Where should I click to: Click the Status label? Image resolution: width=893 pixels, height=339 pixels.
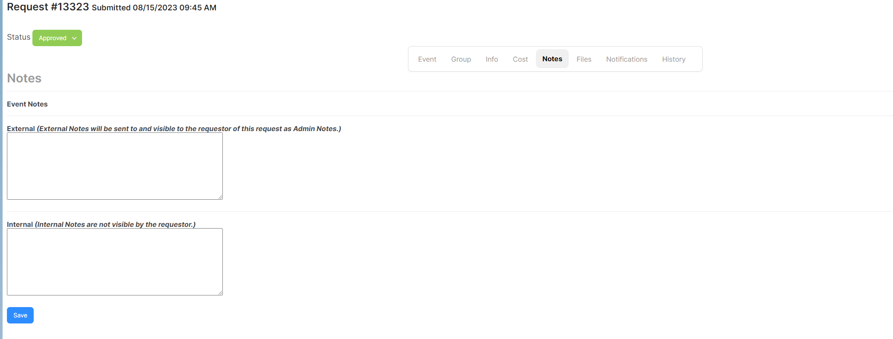click(19, 37)
